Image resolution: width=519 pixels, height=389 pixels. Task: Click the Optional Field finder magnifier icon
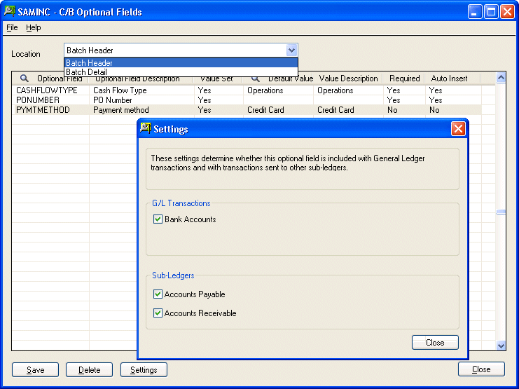pyautogui.click(x=24, y=79)
